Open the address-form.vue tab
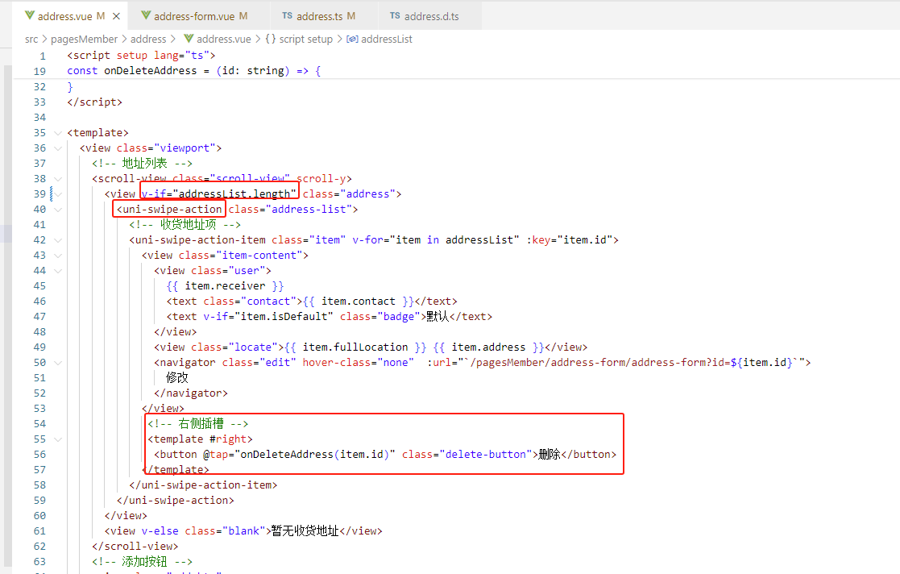 point(194,16)
